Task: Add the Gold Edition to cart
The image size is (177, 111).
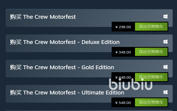Action: click(151, 77)
